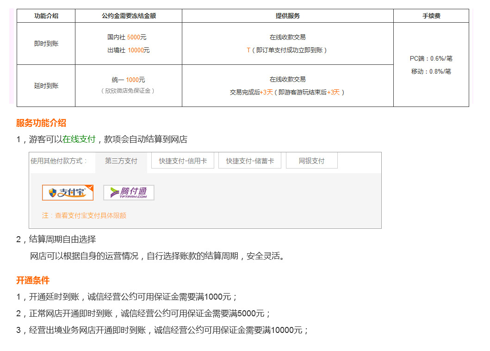Screen dimensions: 490x351
Task: Click the green 在线支付 link
Action: (79, 139)
